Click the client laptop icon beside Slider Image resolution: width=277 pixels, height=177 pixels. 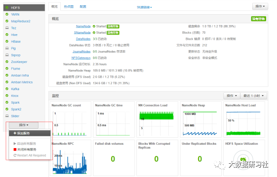coord(7,116)
